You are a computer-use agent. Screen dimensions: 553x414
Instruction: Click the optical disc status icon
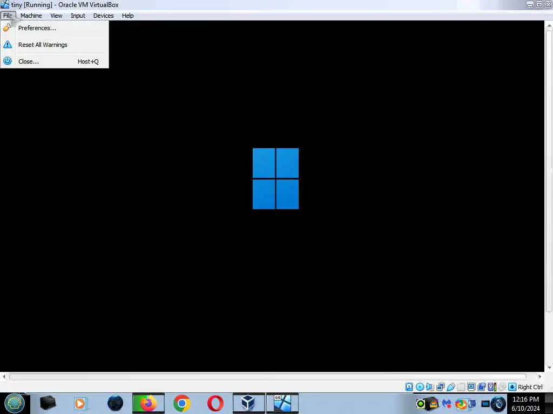[x=420, y=387]
